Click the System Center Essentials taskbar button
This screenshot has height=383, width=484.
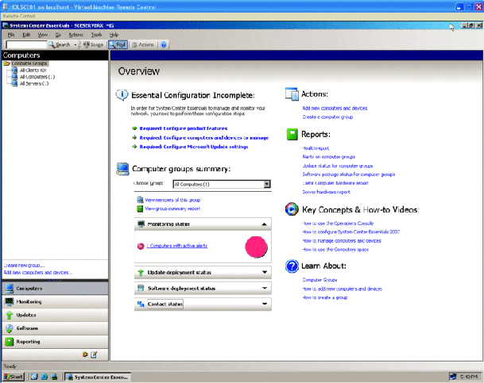(x=98, y=377)
